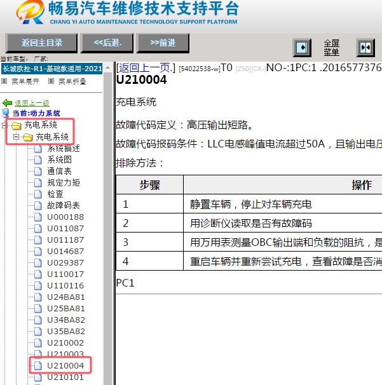Go back with the <<后退 button

click(x=107, y=43)
